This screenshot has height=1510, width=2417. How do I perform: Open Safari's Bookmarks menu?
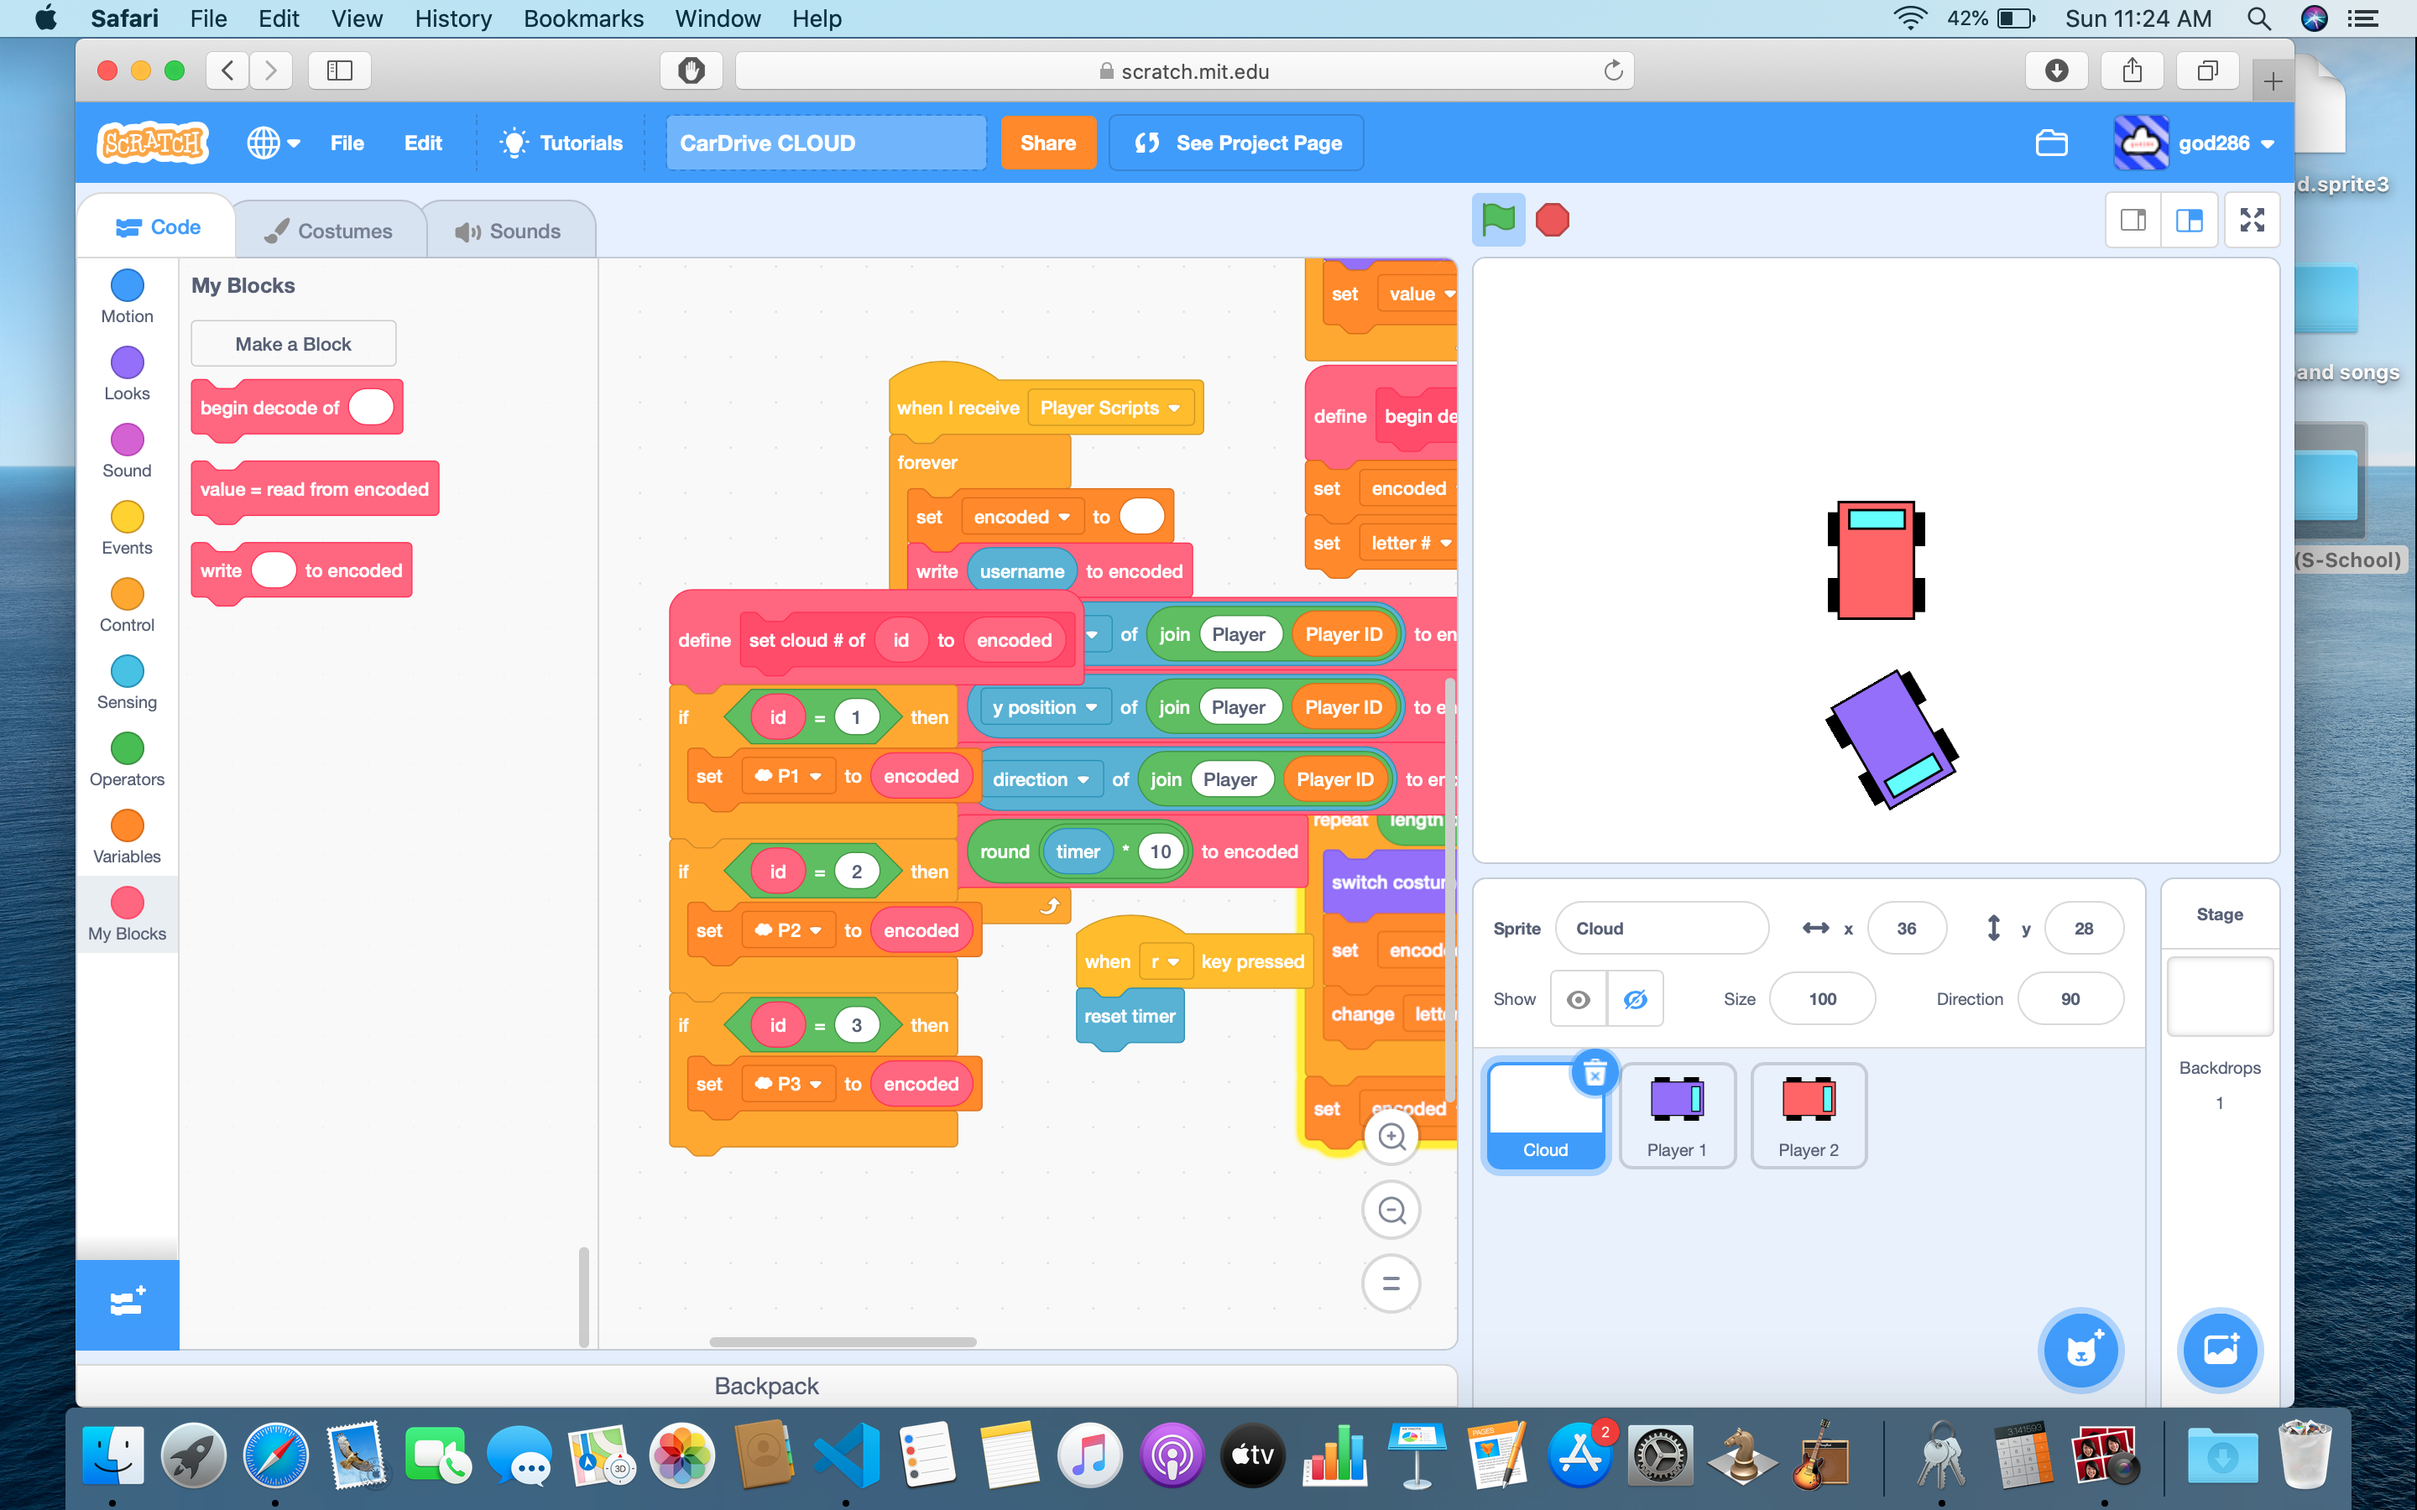(583, 18)
